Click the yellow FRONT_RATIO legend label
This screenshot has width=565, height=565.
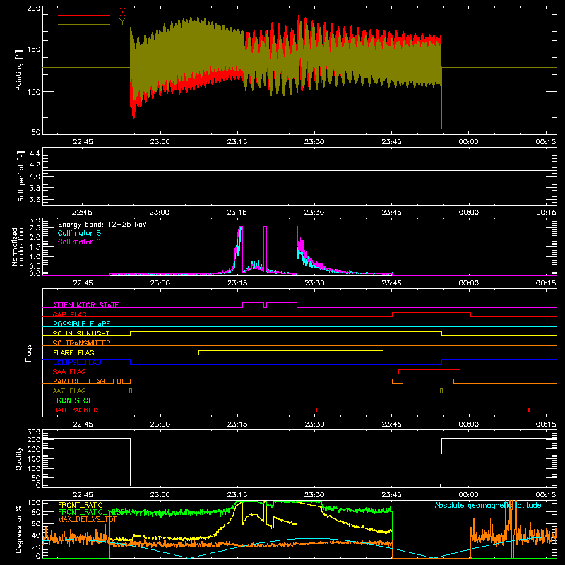tap(81, 505)
